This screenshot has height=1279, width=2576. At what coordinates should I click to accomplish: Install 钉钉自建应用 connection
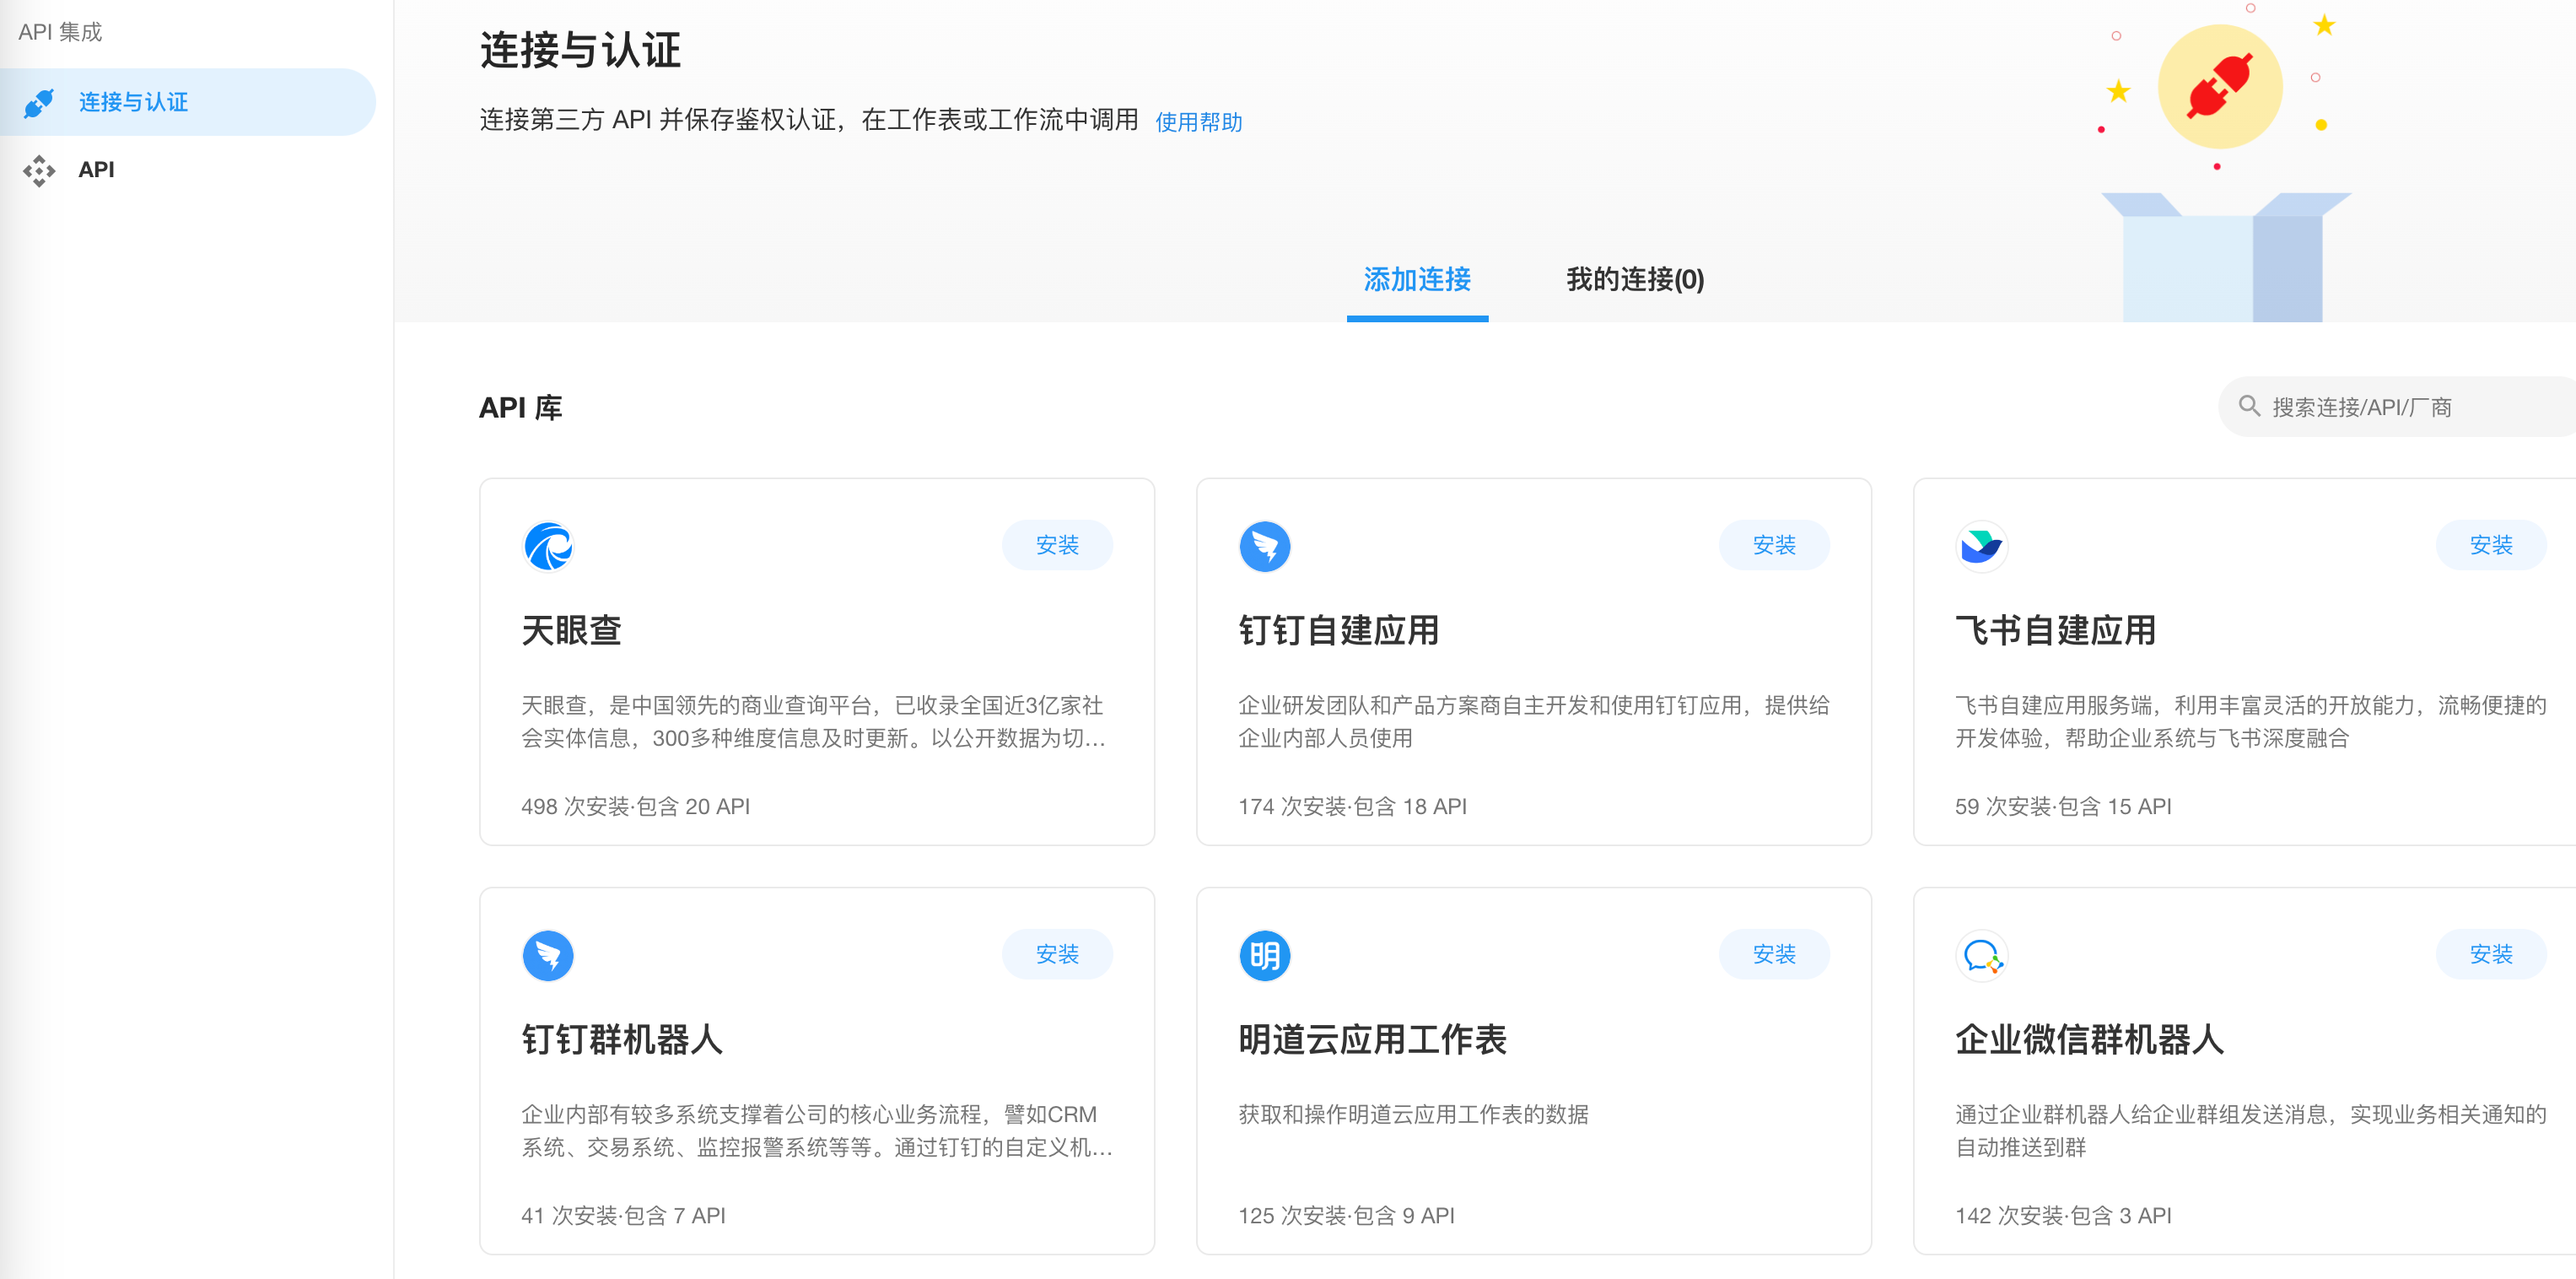click(x=1773, y=545)
